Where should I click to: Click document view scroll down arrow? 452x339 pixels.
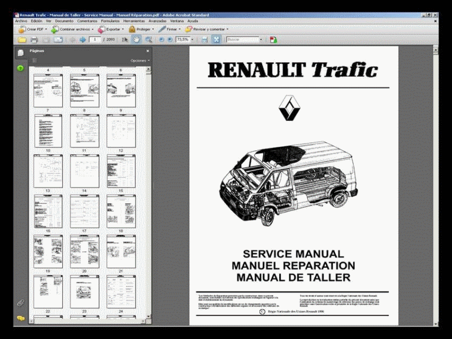click(436, 323)
